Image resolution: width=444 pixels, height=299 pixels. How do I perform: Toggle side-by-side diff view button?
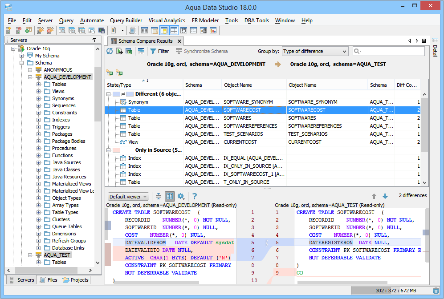(x=170, y=196)
